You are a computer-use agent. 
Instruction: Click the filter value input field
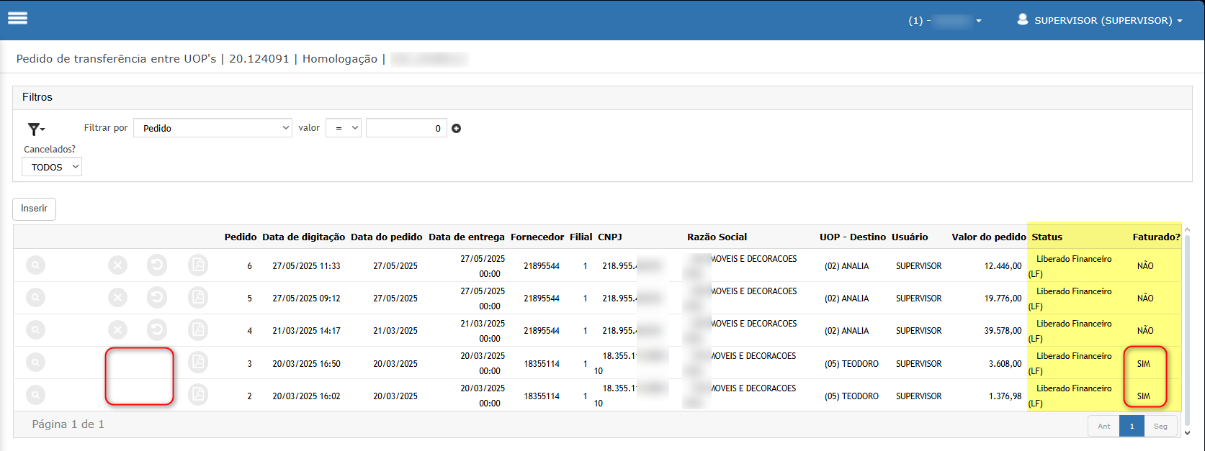[406, 128]
